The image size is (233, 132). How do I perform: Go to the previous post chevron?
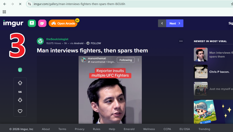[x=162, y=23]
